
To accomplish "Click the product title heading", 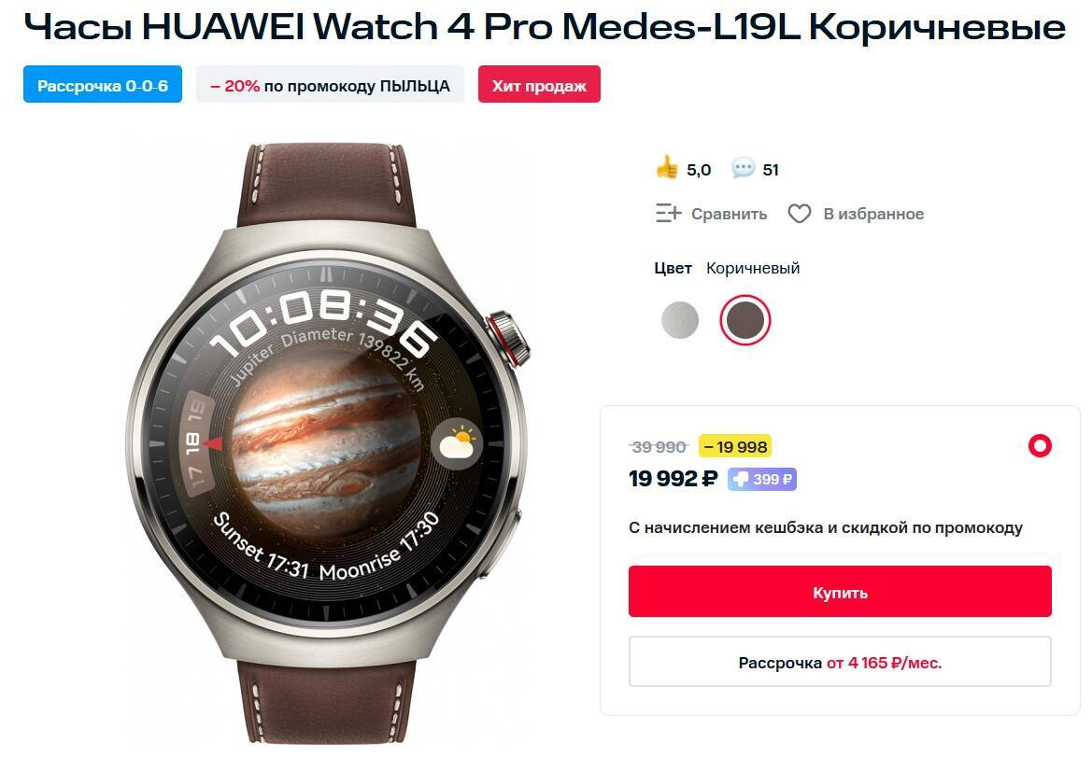I will pos(544,27).
